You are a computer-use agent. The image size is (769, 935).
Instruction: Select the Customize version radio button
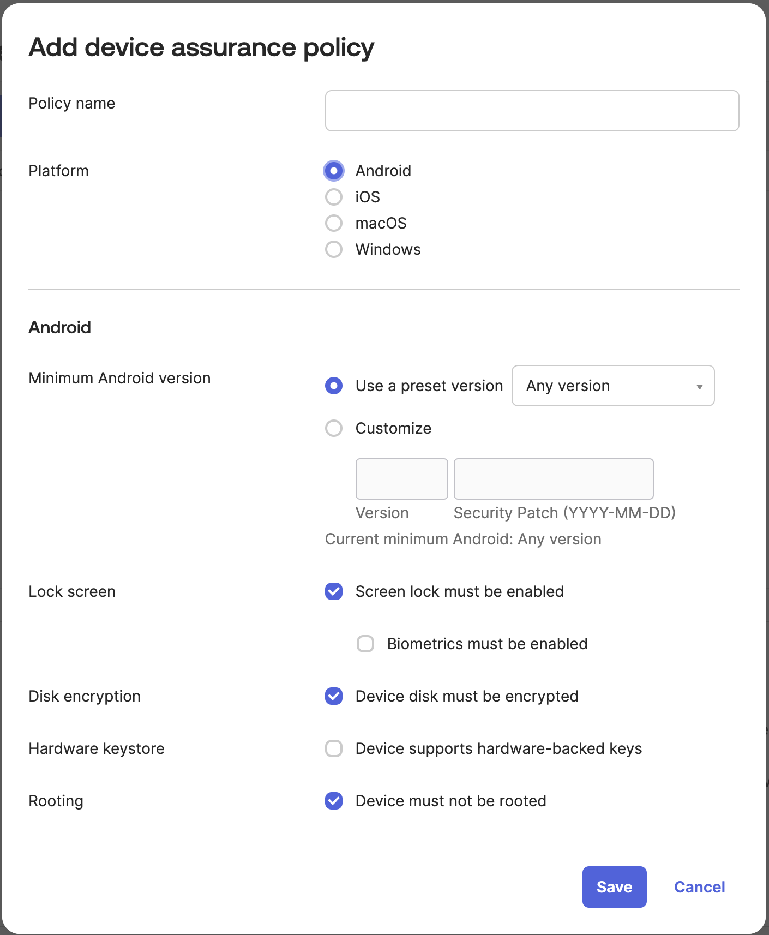coord(334,428)
